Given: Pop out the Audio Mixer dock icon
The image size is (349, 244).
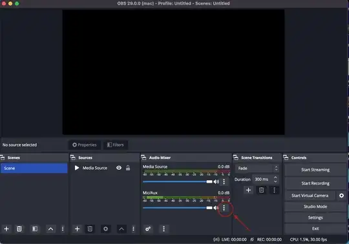Looking at the screenshot, I should pyautogui.click(x=143, y=158).
